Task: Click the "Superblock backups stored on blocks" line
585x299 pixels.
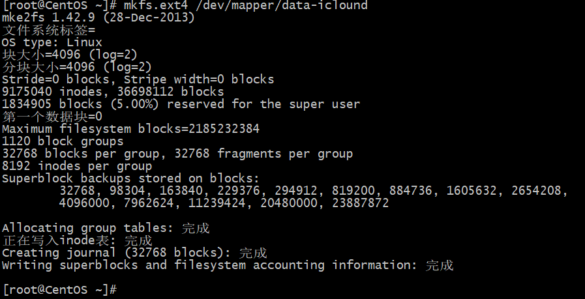Action: point(130,178)
